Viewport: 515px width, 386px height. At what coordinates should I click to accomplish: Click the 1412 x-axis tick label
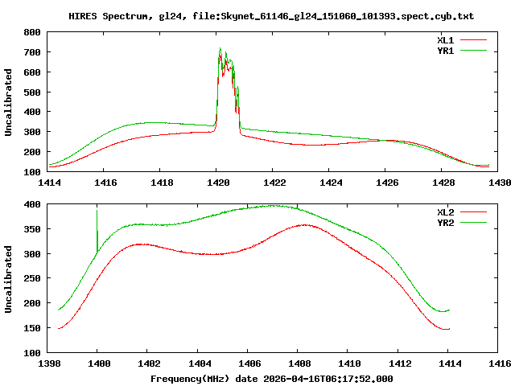point(400,363)
